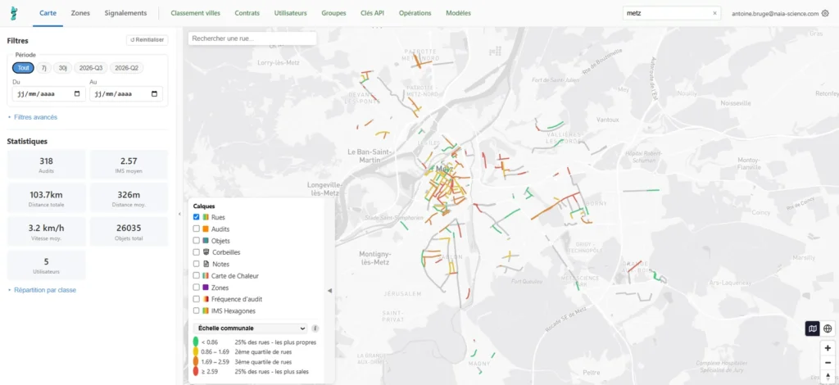Zoom out on the map
The height and width of the screenshot is (385, 839).
coord(828,362)
